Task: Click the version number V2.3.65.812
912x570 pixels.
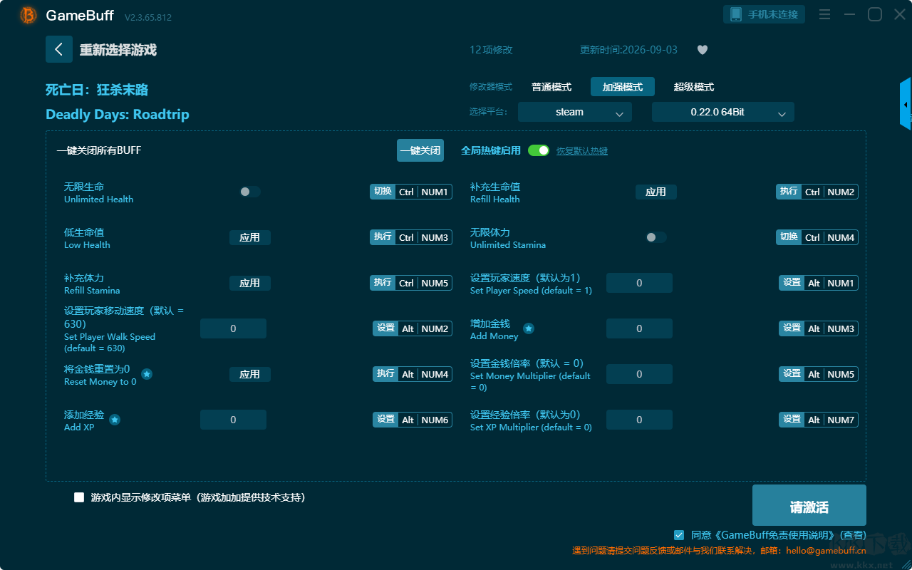Action: (148, 17)
